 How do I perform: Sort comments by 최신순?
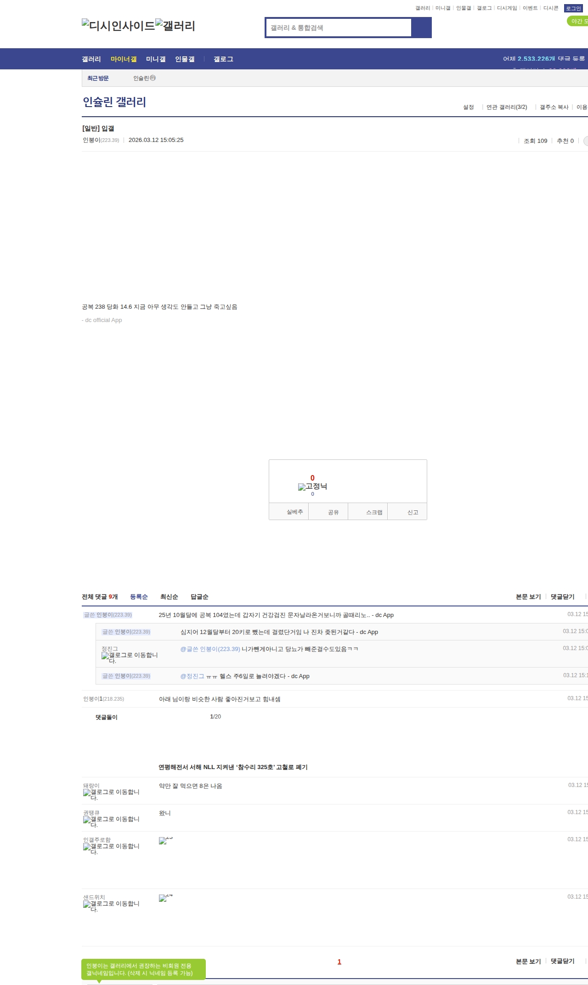(x=169, y=597)
